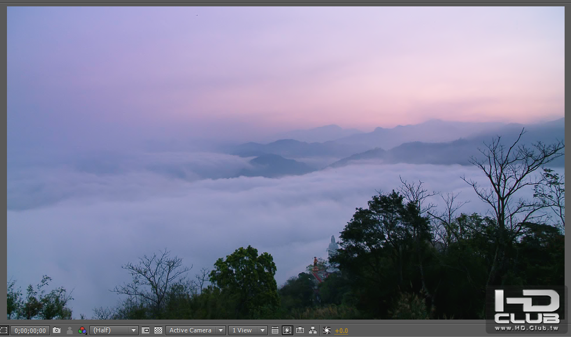
Task: Open the (Half) resolution dropdown
Action: (x=114, y=330)
